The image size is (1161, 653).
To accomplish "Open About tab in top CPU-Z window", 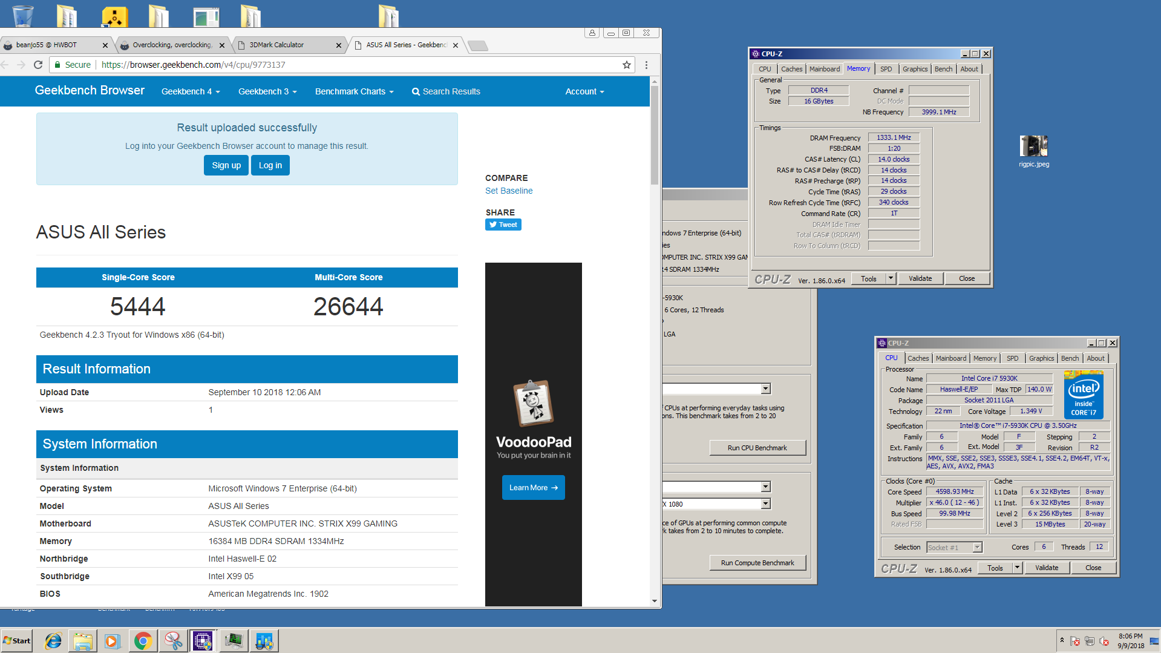I will pos(969,69).
